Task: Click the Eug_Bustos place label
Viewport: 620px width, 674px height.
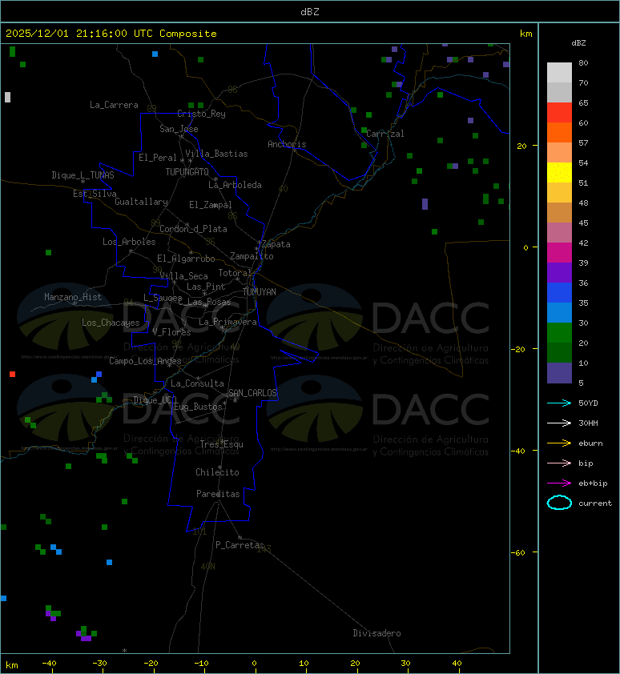Action: (x=199, y=407)
